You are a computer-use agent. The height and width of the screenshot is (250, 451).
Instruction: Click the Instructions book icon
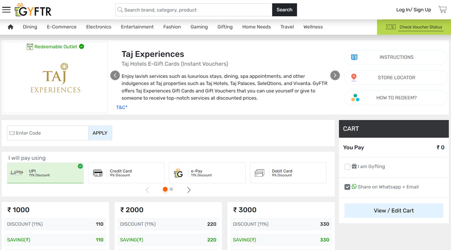354,57
